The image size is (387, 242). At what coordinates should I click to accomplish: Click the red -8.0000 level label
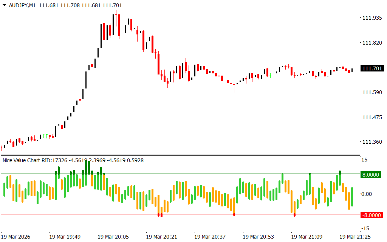point(372,215)
